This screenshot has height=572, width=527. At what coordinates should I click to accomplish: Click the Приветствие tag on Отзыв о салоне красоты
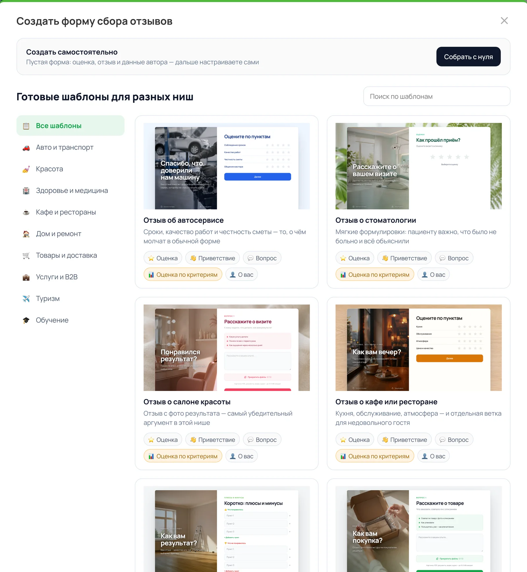(x=212, y=440)
